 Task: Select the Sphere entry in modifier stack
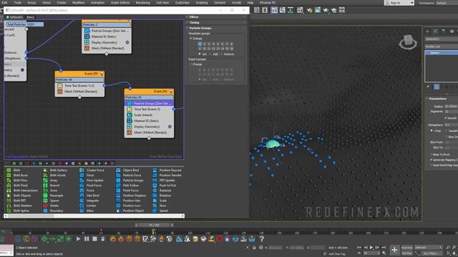[442, 53]
